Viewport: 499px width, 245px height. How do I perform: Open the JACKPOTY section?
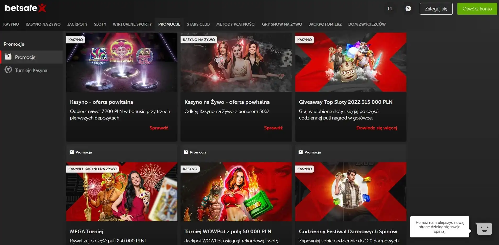pos(77,24)
